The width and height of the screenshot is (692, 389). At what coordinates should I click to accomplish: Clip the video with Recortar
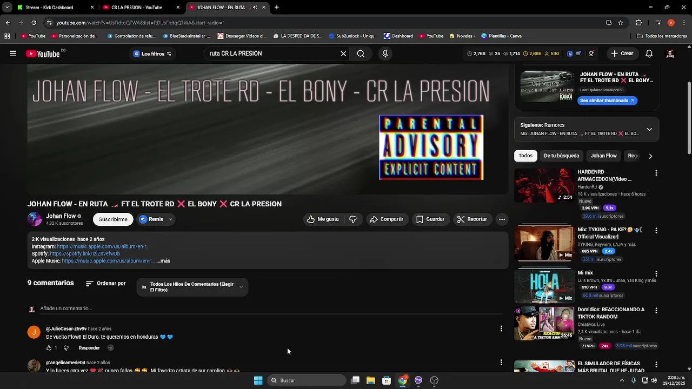[x=472, y=219]
